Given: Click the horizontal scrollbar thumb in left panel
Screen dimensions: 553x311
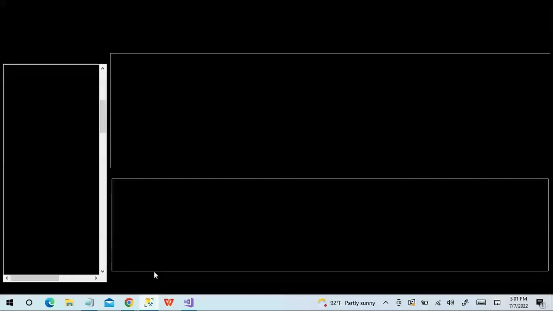Looking at the screenshot, I should [x=35, y=278].
